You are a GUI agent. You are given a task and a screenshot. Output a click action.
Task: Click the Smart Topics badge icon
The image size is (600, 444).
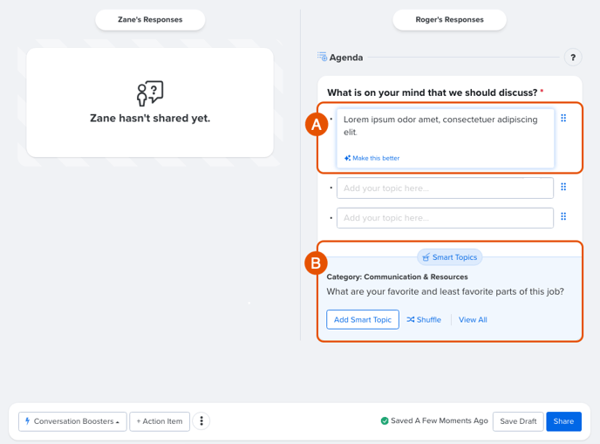pos(426,257)
